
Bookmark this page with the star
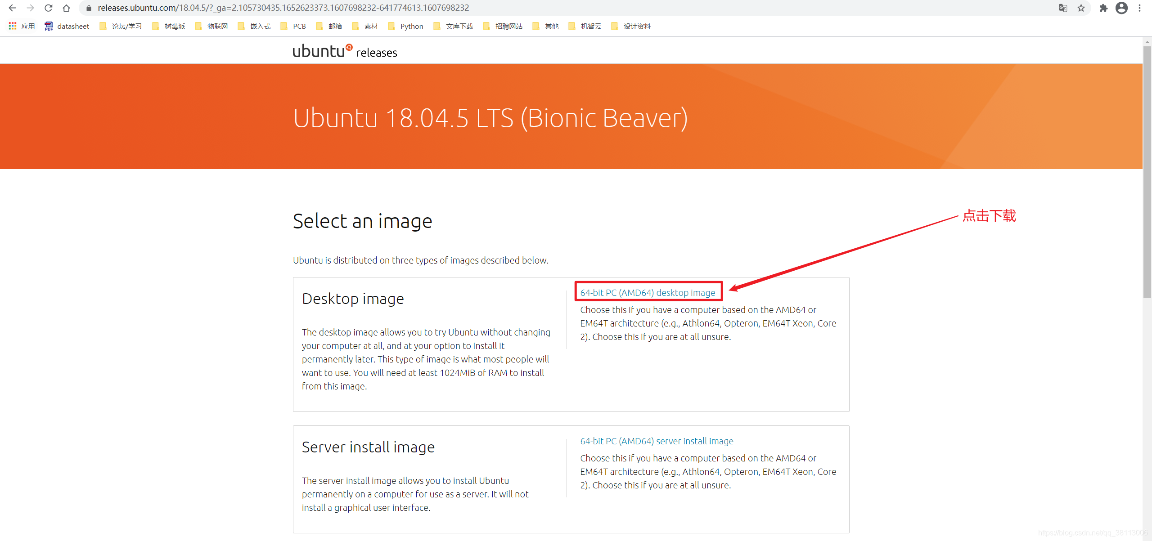1081,8
